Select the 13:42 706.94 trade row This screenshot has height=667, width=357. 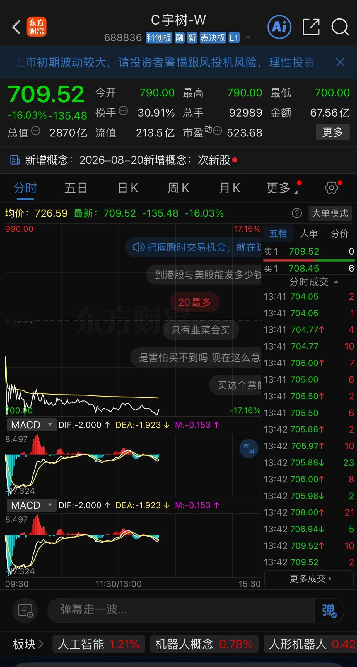point(309,529)
